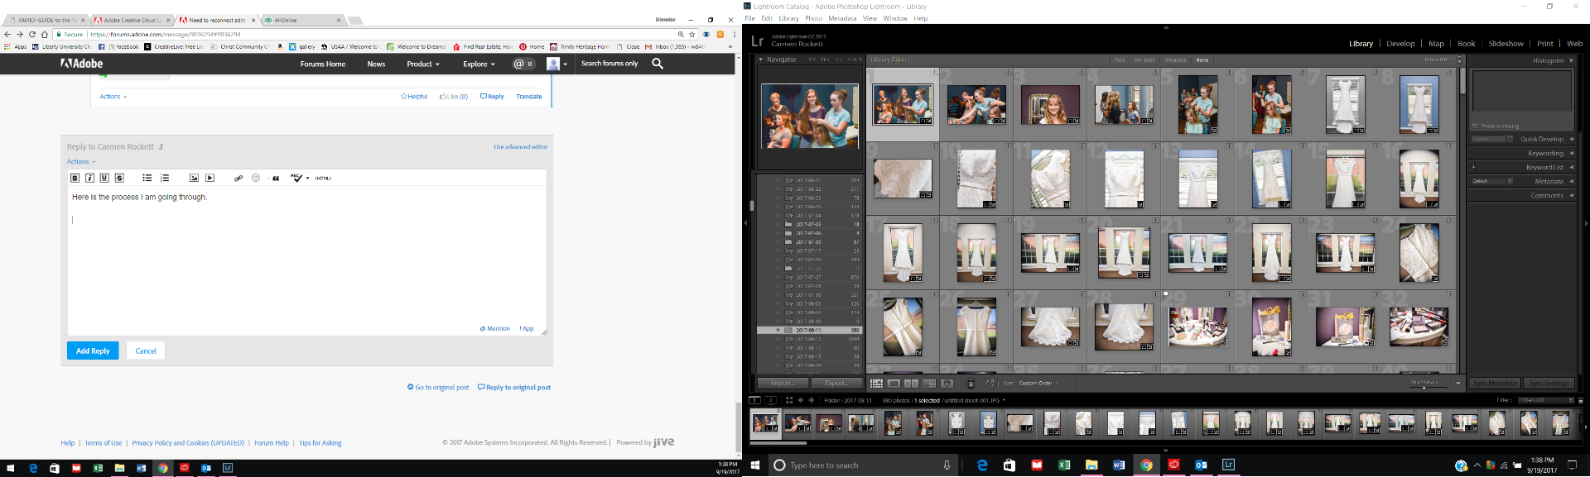Expand the Keyword List panel
Image resolution: width=1590 pixels, height=477 pixels.
point(1571,167)
